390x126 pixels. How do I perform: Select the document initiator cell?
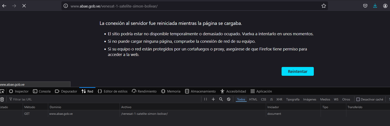tap(293, 114)
